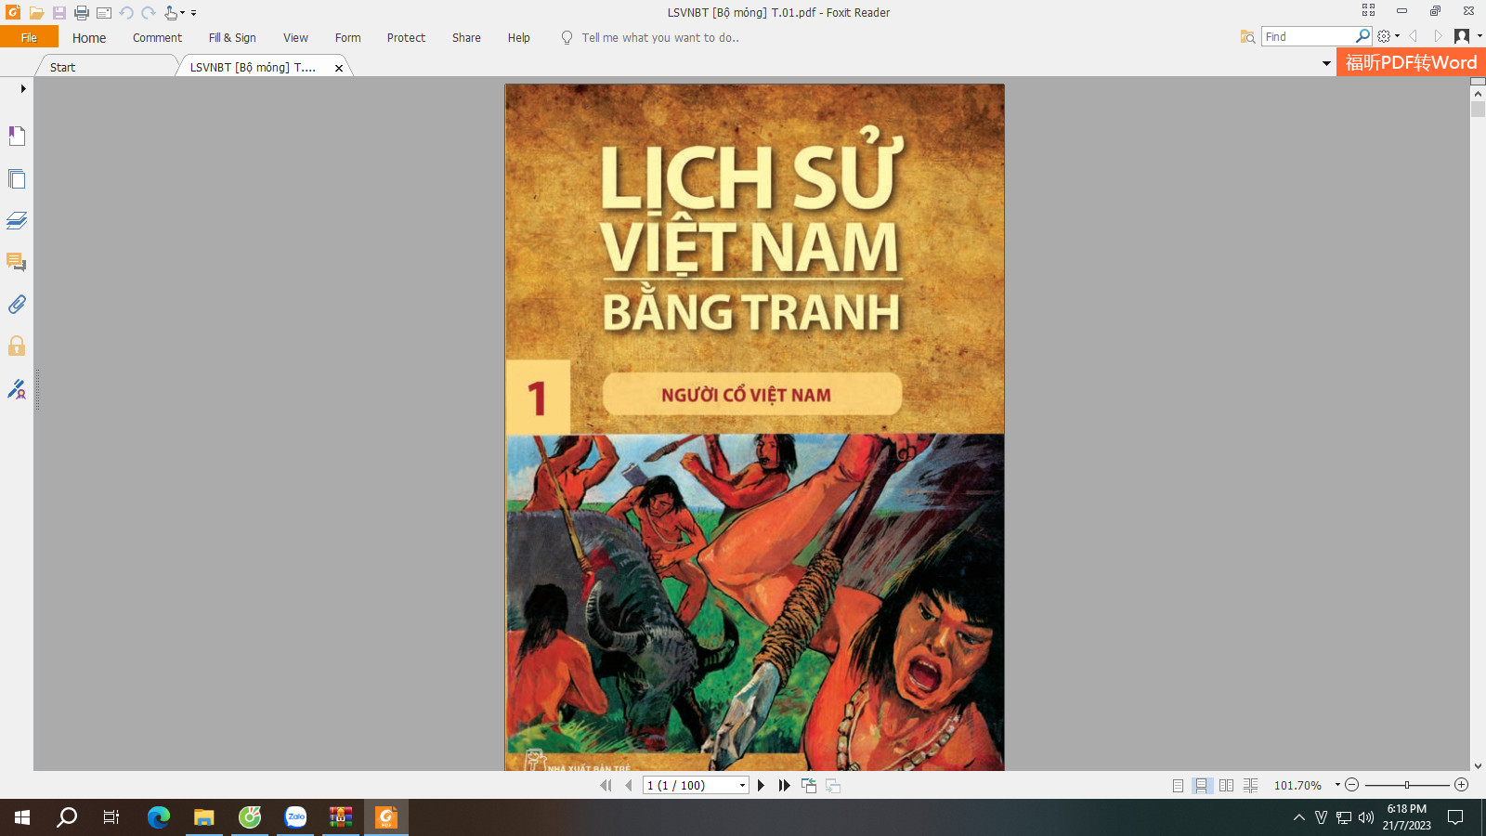Open the security lock panel

point(17,346)
